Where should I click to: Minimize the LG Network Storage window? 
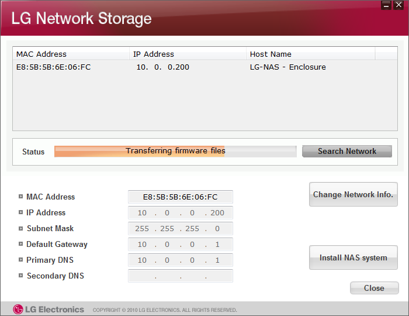click(386, 5)
